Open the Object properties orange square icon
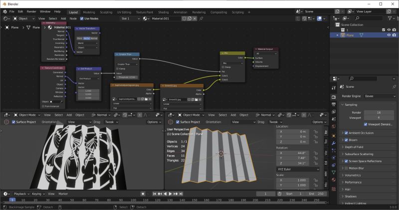 334,136
